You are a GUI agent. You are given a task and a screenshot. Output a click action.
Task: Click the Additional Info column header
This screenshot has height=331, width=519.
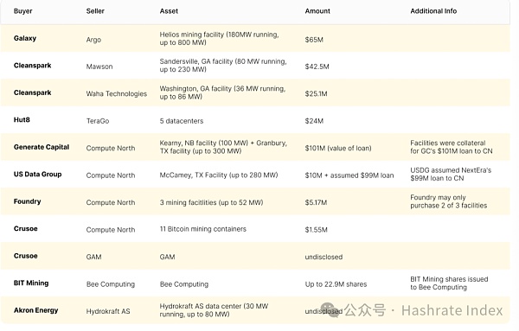[x=433, y=11]
